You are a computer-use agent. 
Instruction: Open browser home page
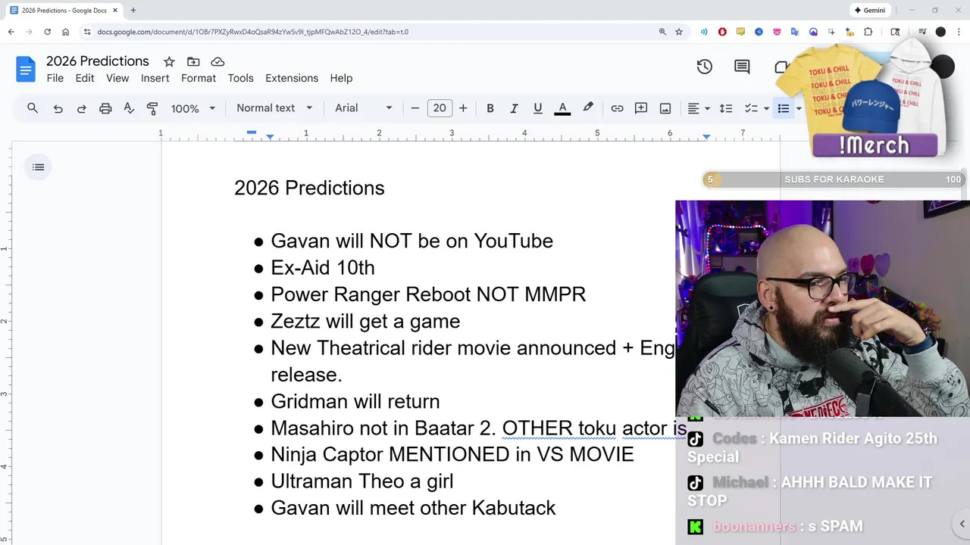(x=66, y=32)
